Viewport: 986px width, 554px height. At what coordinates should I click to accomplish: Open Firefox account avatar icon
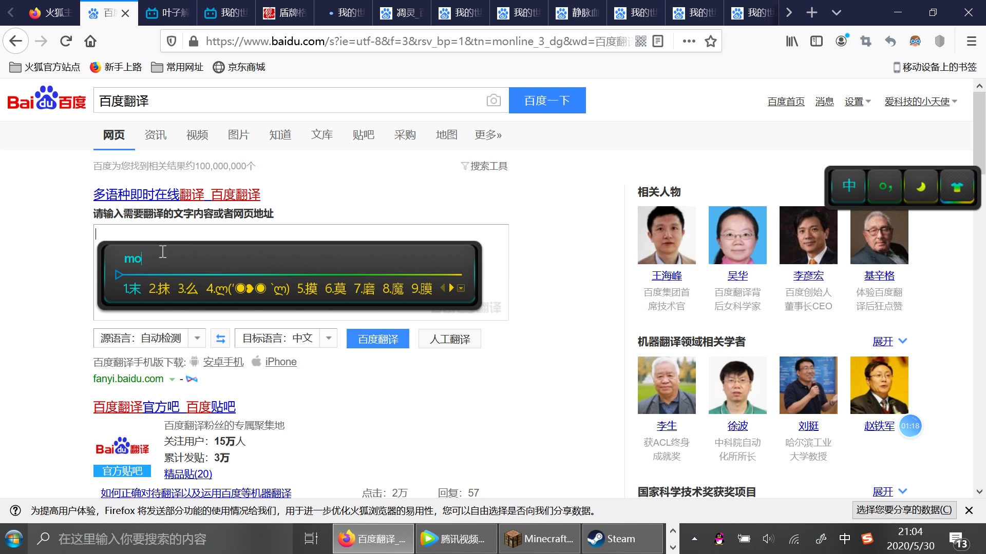841,41
